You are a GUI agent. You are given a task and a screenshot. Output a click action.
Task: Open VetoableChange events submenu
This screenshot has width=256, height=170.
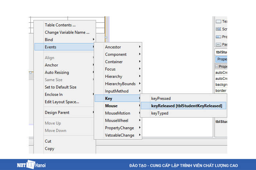118,135
